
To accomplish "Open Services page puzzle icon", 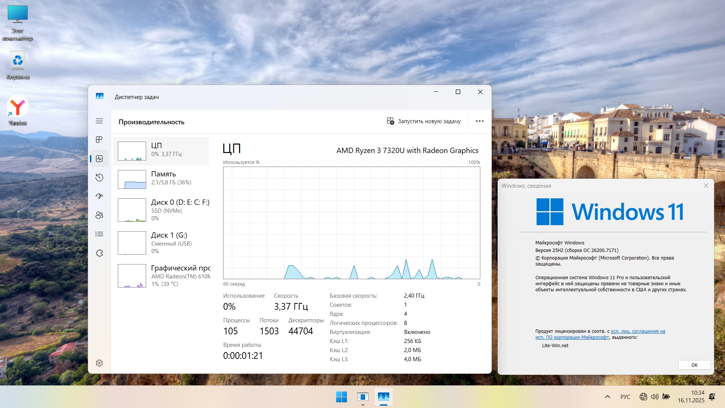I will pos(99,253).
